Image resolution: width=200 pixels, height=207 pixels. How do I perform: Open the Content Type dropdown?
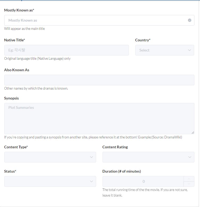(50, 157)
